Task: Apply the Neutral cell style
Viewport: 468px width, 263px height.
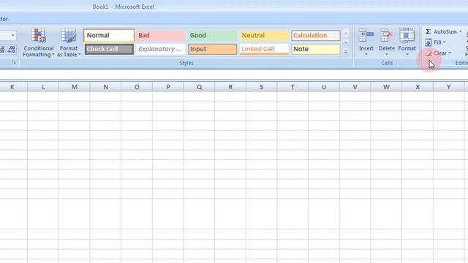Action: (264, 35)
